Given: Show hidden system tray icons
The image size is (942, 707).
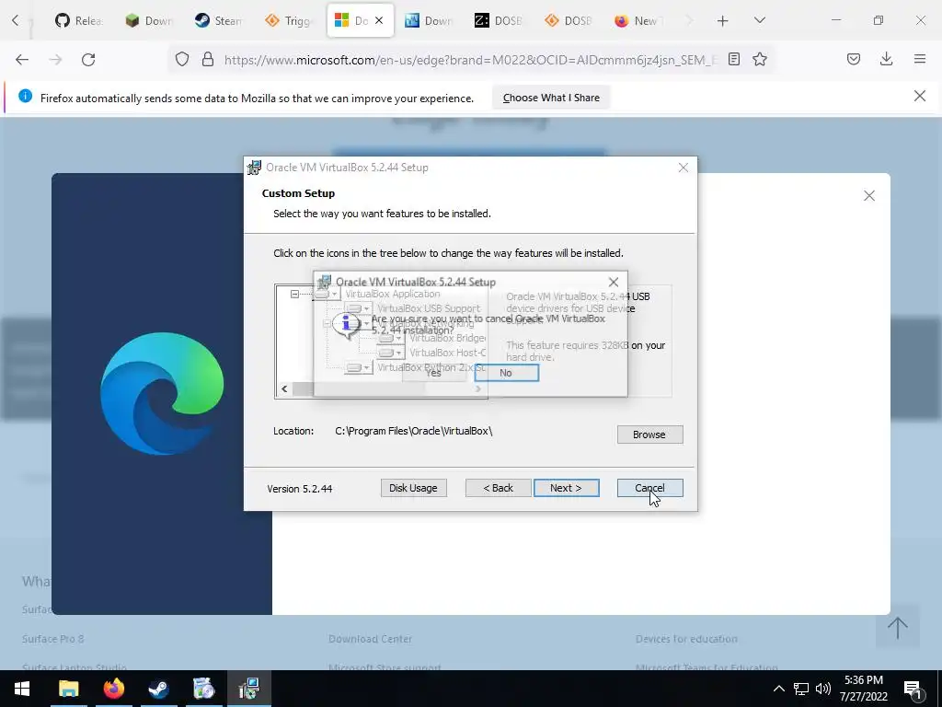Looking at the screenshot, I should 778,689.
